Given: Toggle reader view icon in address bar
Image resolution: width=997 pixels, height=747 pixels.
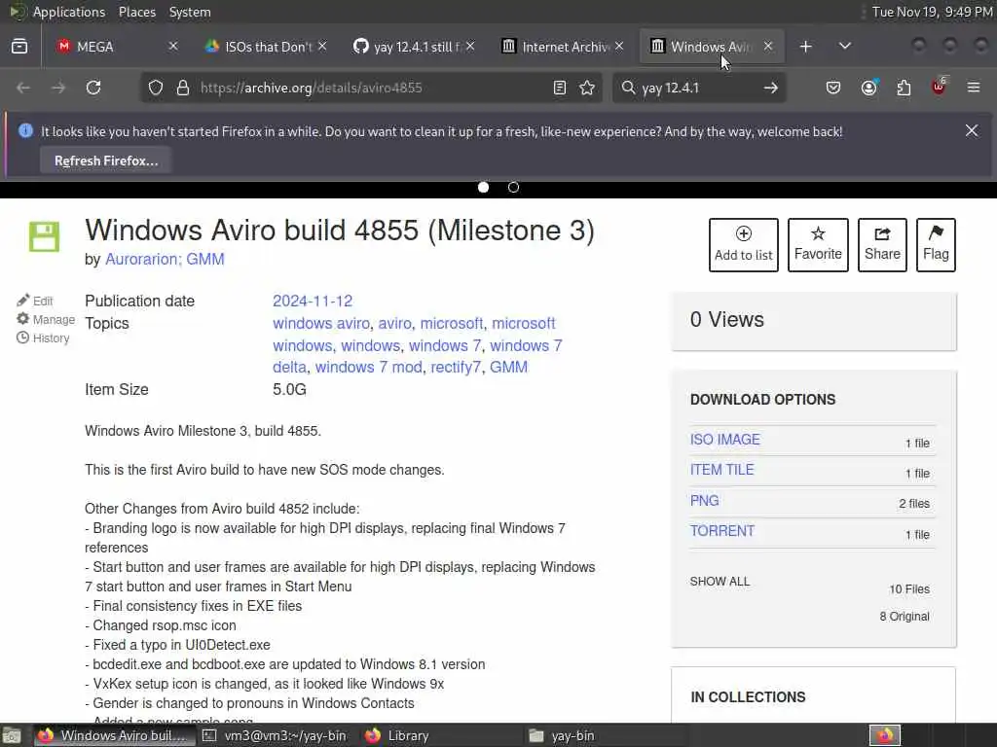Looking at the screenshot, I should coord(560,88).
